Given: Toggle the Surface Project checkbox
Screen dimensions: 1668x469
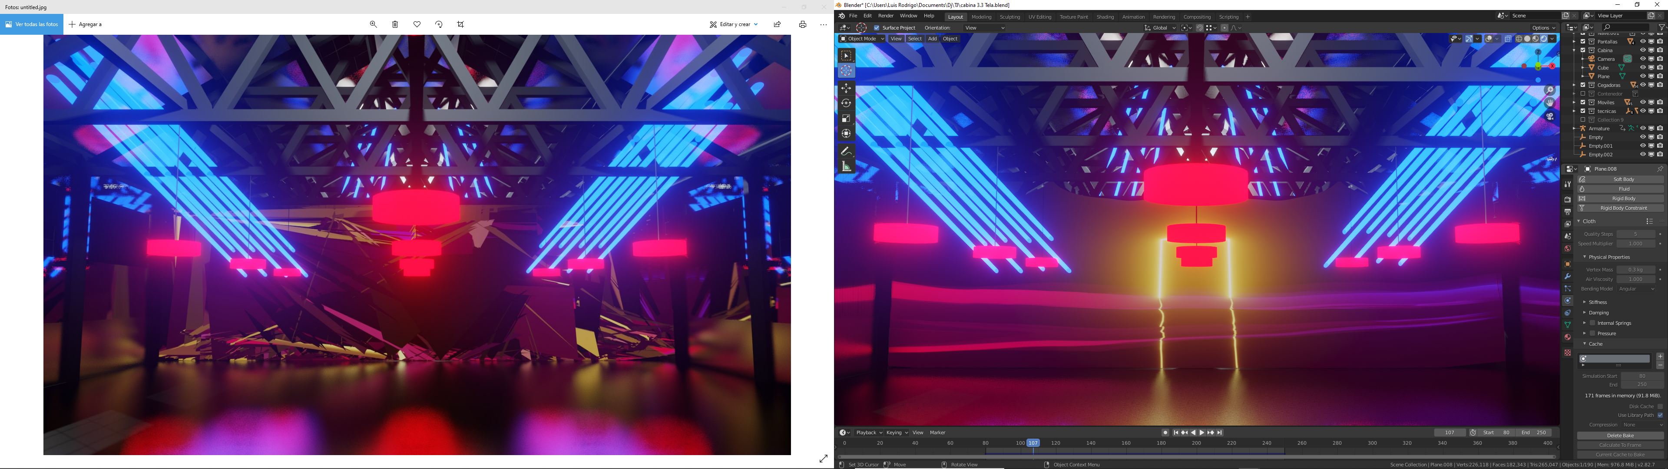Looking at the screenshot, I should click(877, 28).
